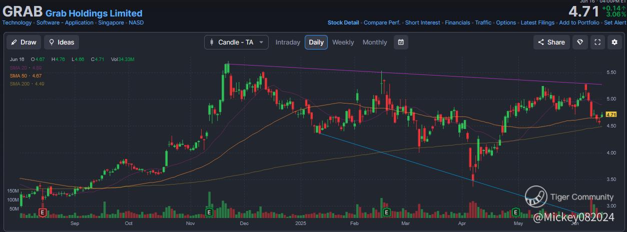Expand the Candle - TA chart type dropdown
Screen dimensions: 627x232
[236, 42]
